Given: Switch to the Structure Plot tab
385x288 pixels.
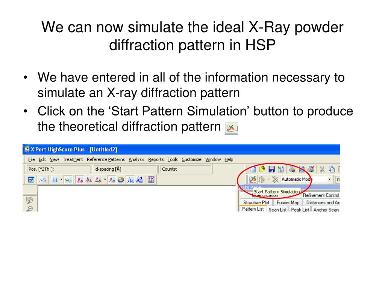Looking at the screenshot, I should pyautogui.click(x=256, y=202).
